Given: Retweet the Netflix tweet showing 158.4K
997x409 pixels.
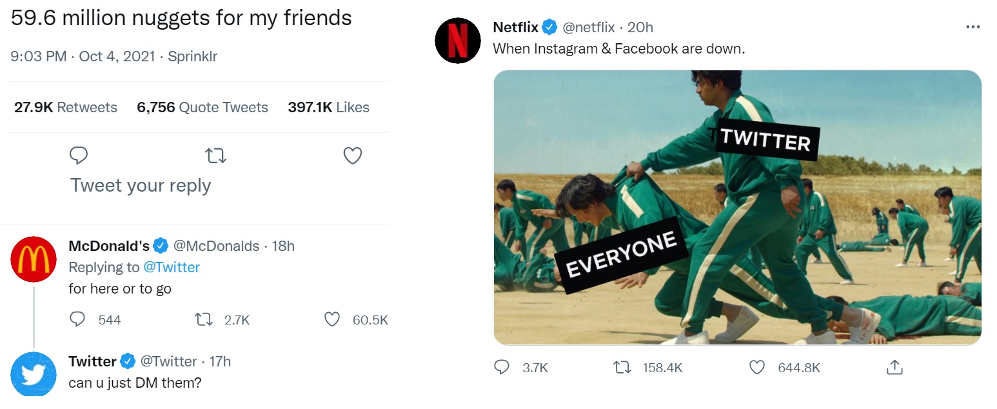Looking at the screenshot, I should coord(621,367).
